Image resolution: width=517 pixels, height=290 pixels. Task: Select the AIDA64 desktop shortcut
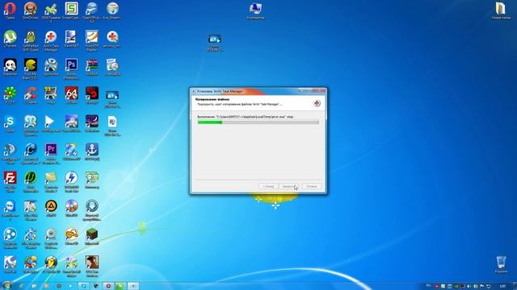tap(72, 96)
